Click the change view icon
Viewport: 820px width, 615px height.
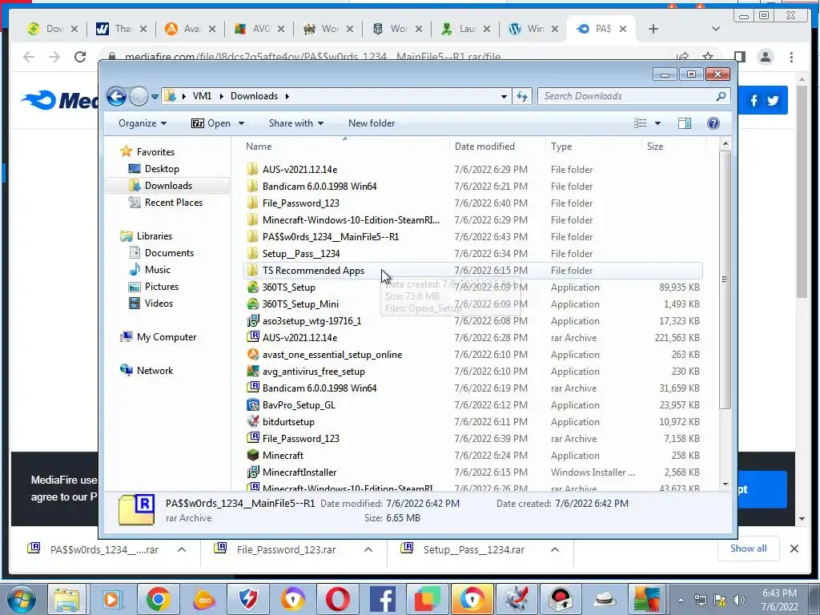click(x=640, y=123)
